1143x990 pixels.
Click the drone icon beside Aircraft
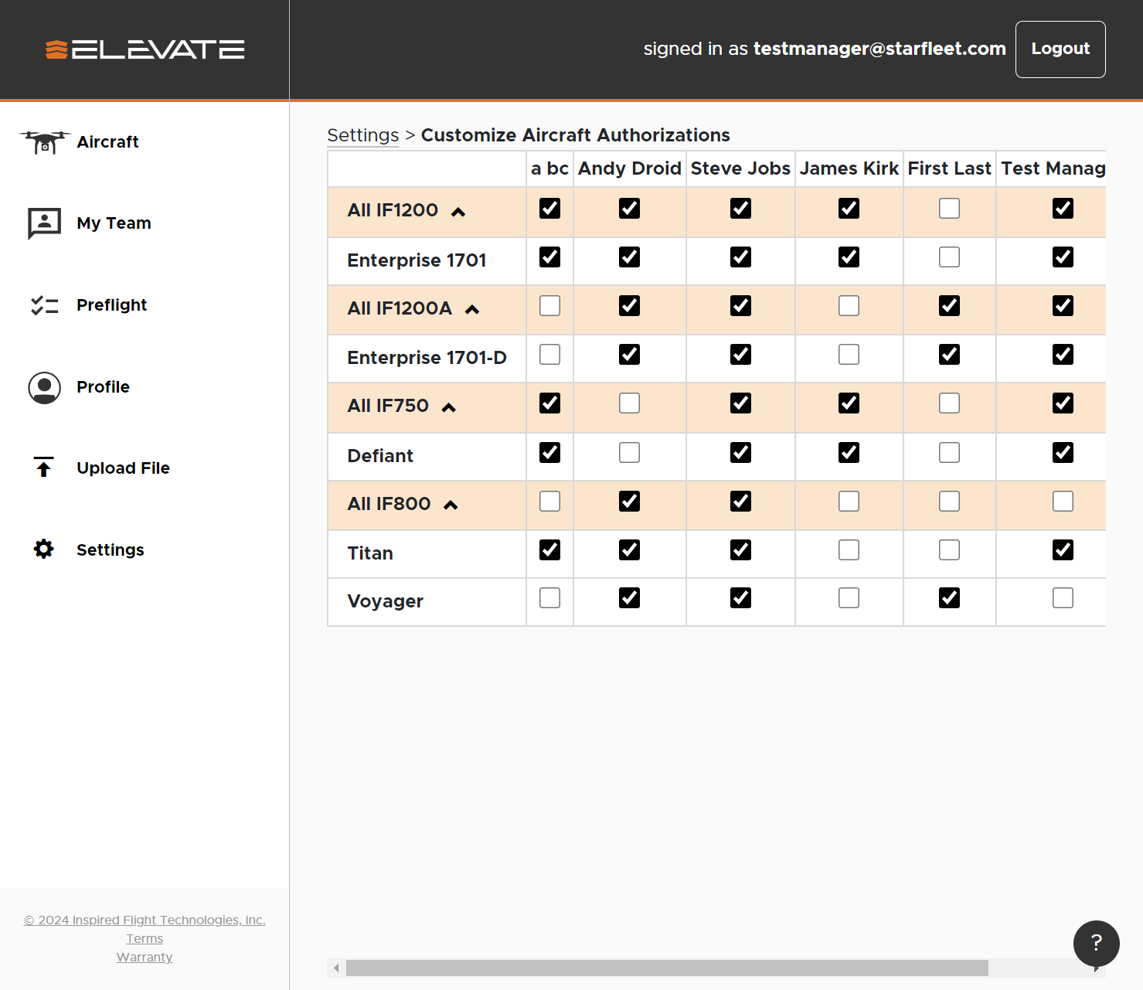click(45, 142)
